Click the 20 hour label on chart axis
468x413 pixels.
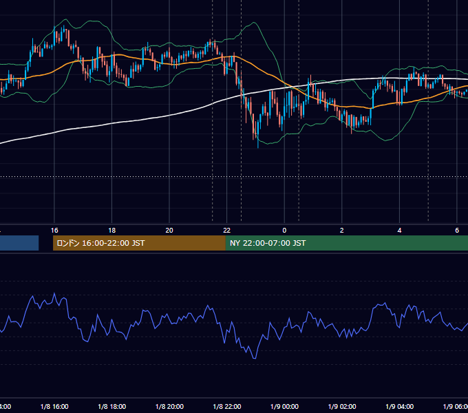coord(169,231)
